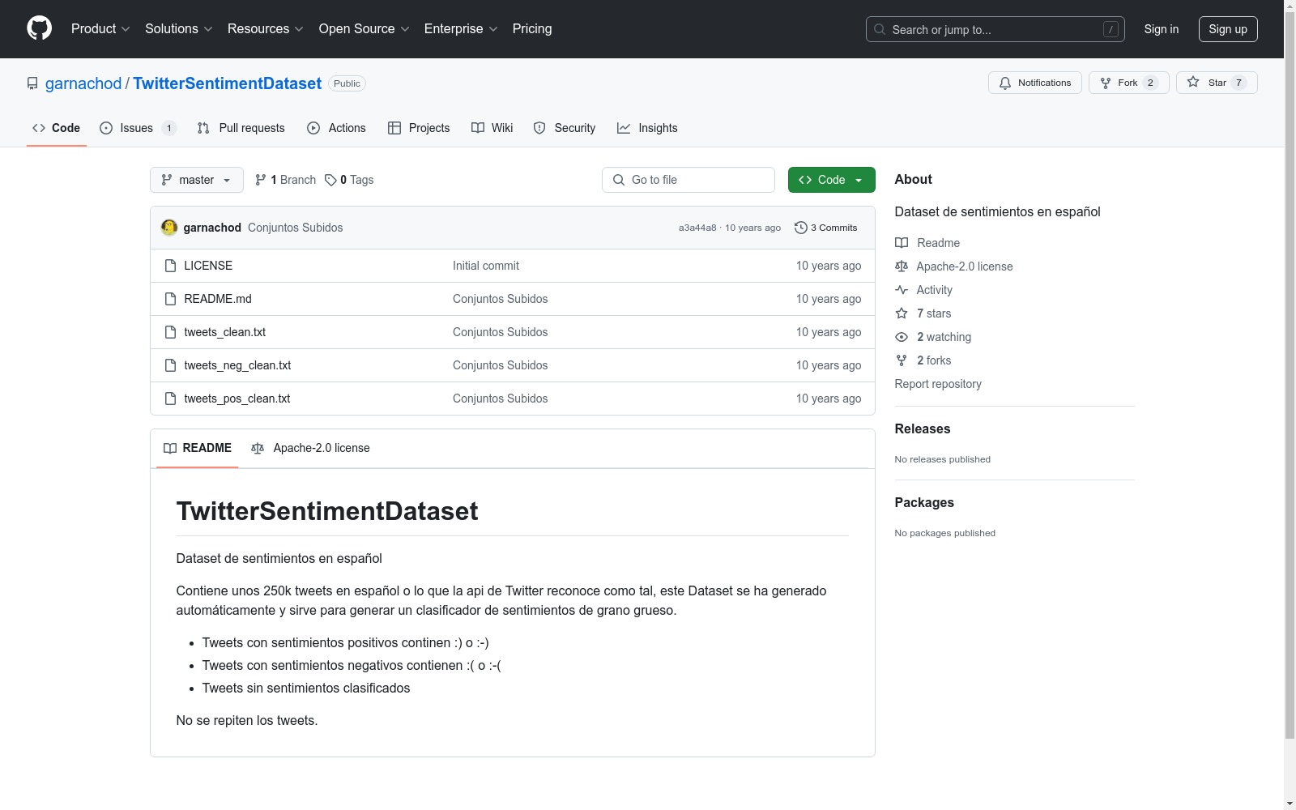Click the scale icon beside Apache-2.0 license in About
The image size is (1296, 810).
tap(902, 266)
